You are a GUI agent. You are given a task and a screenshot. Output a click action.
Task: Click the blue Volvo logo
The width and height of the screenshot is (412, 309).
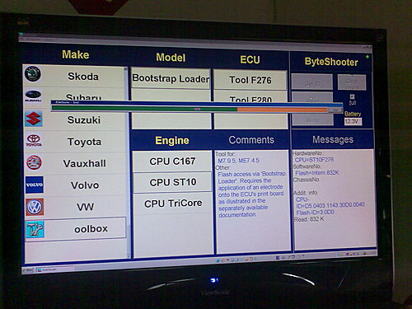tap(35, 185)
